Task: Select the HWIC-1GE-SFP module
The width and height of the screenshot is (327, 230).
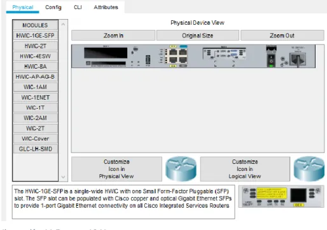Action: 35,36
